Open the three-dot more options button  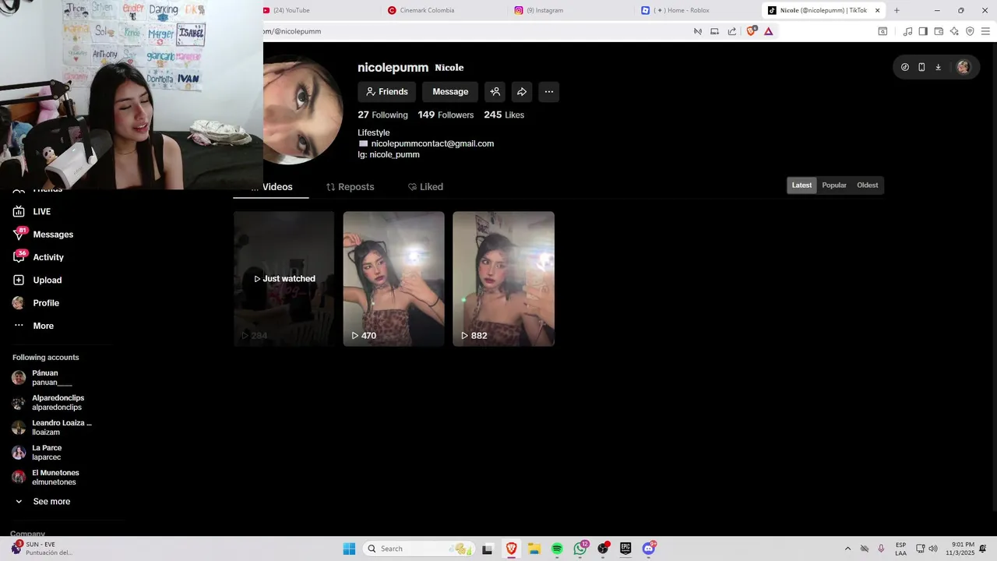[549, 92]
